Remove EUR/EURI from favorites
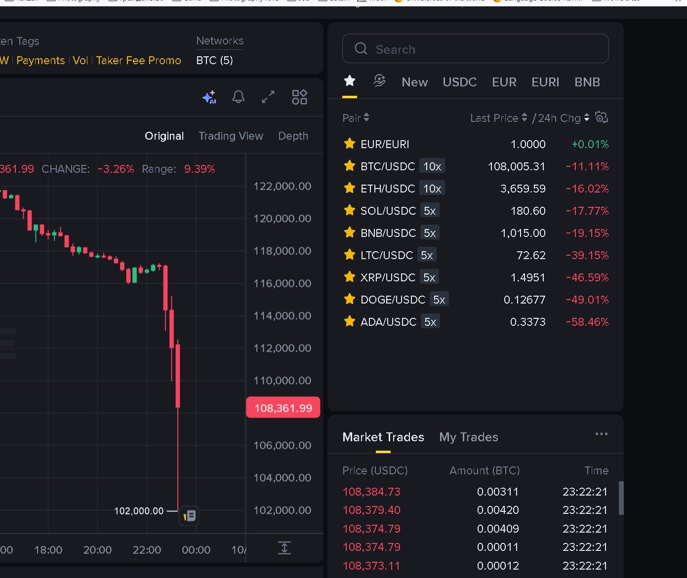 coord(350,144)
